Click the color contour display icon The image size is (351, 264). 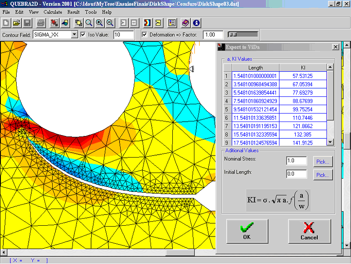click(147, 23)
